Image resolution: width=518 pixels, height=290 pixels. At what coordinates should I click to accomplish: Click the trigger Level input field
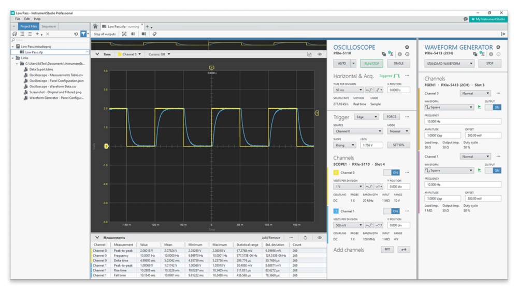372,145
